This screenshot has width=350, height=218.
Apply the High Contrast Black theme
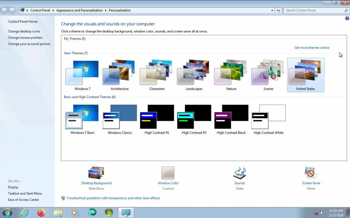231,119
